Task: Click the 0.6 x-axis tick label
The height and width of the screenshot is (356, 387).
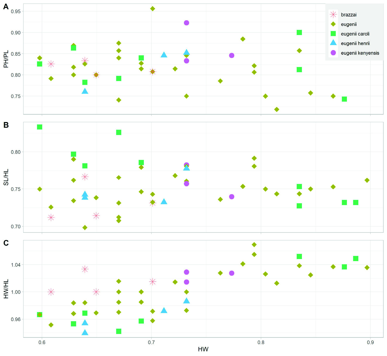Action: [42, 342]
